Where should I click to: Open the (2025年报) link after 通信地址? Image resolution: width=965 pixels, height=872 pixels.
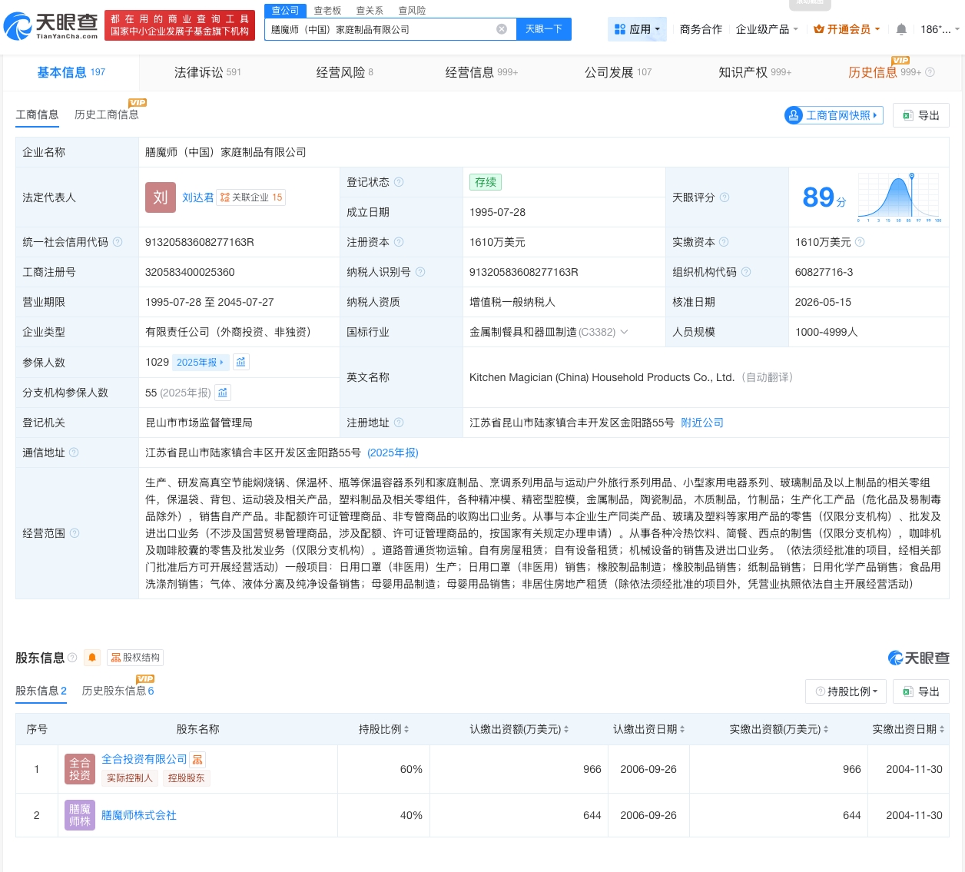coord(393,453)
